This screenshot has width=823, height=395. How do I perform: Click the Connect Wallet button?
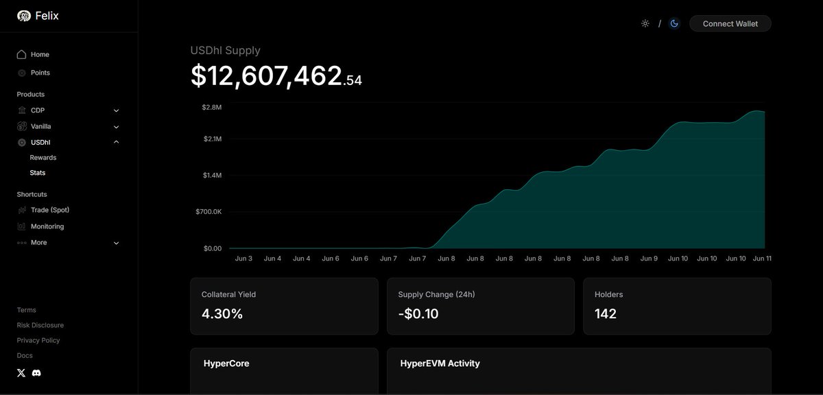click(730, 23)
